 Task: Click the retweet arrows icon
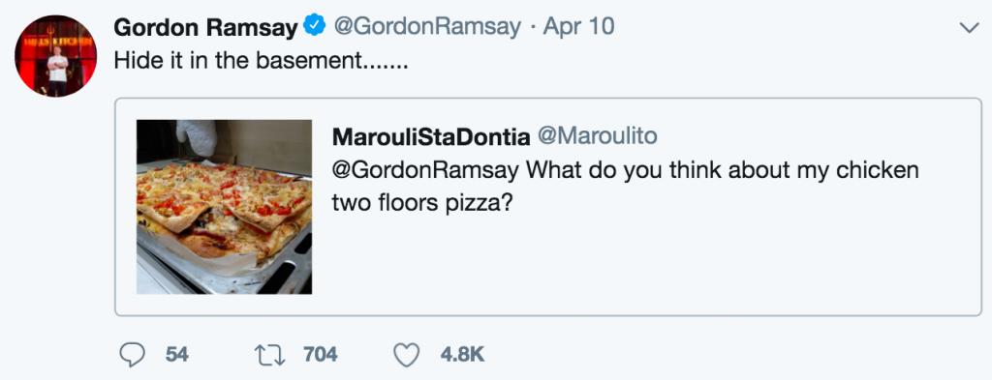click(270, 355)
